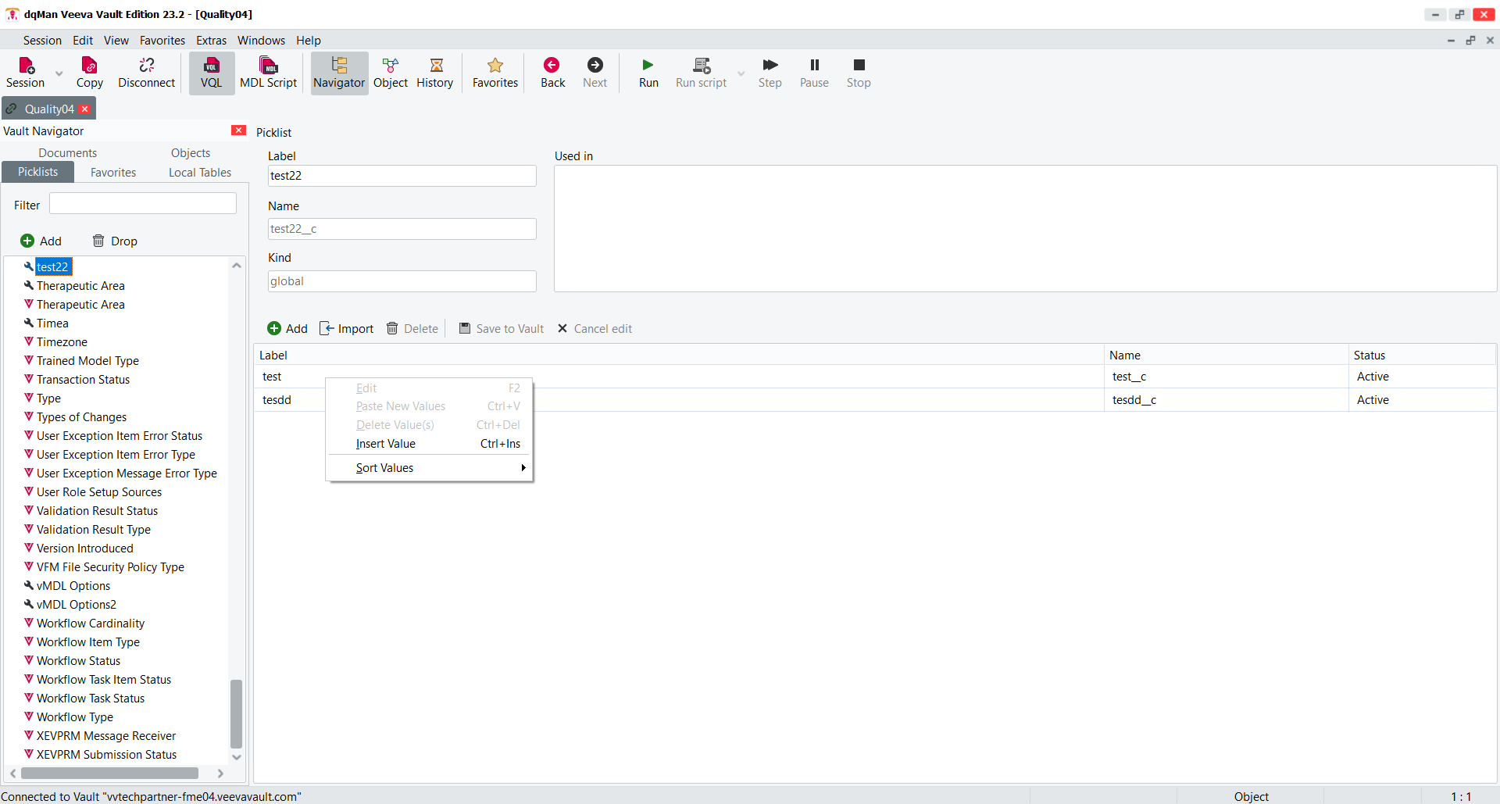The height and width of the screenshot is (804, 1500).
Task: Switch to the navigator Favorites tab
Action: [x=113, y=173]
